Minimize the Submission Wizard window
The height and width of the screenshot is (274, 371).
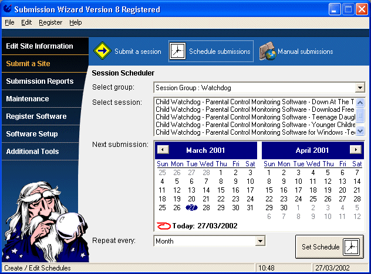click(335, 9)
